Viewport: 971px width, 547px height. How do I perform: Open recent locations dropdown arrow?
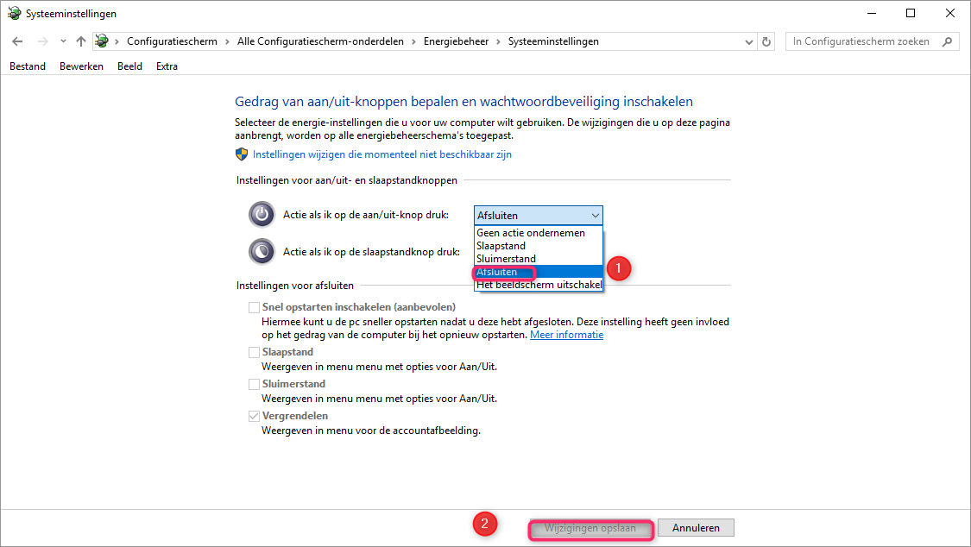pyautogui.click(x=63, y=41)
